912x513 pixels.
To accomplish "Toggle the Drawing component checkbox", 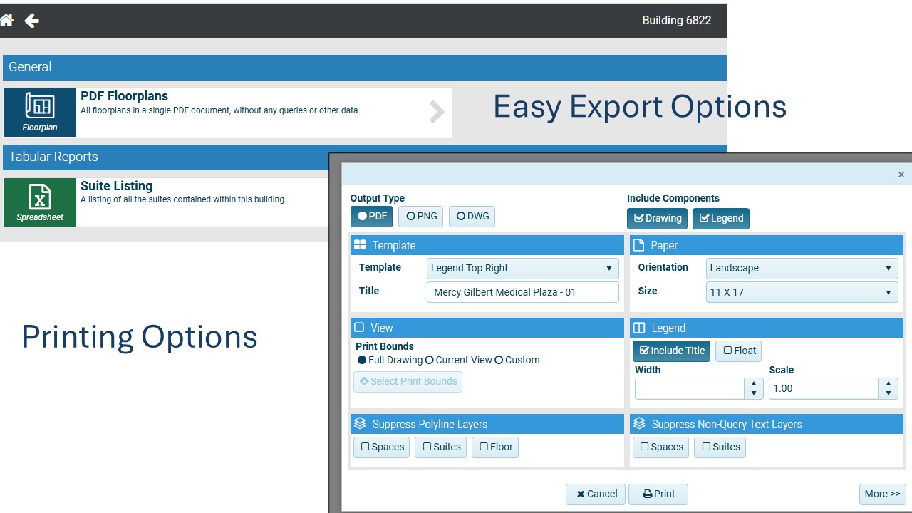I will coord(658,219).
